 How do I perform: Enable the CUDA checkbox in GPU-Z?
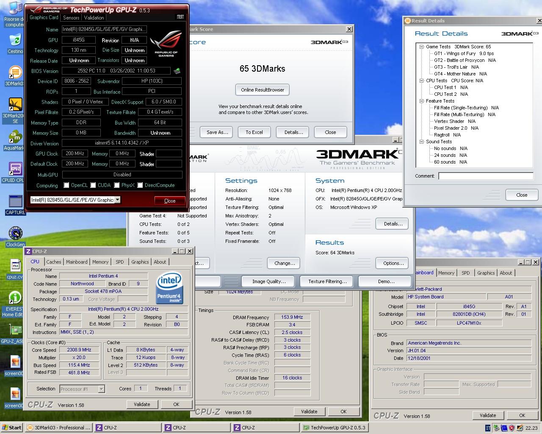(93, 185)
